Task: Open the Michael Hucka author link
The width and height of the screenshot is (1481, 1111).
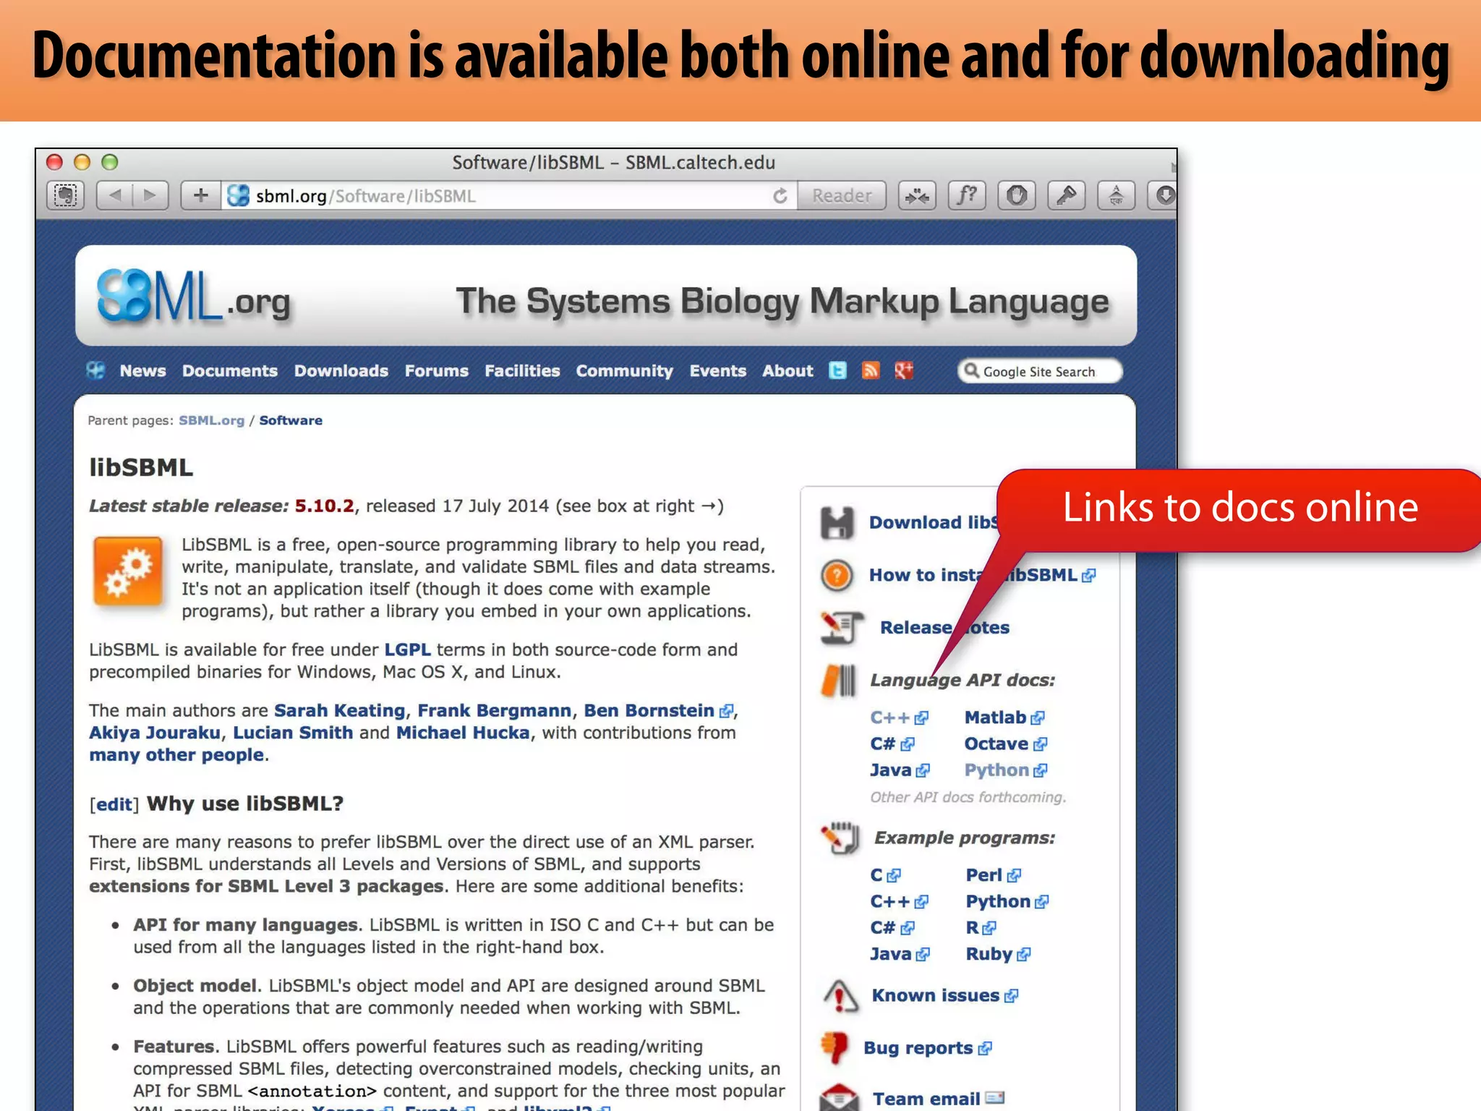Action: (463, 733)
